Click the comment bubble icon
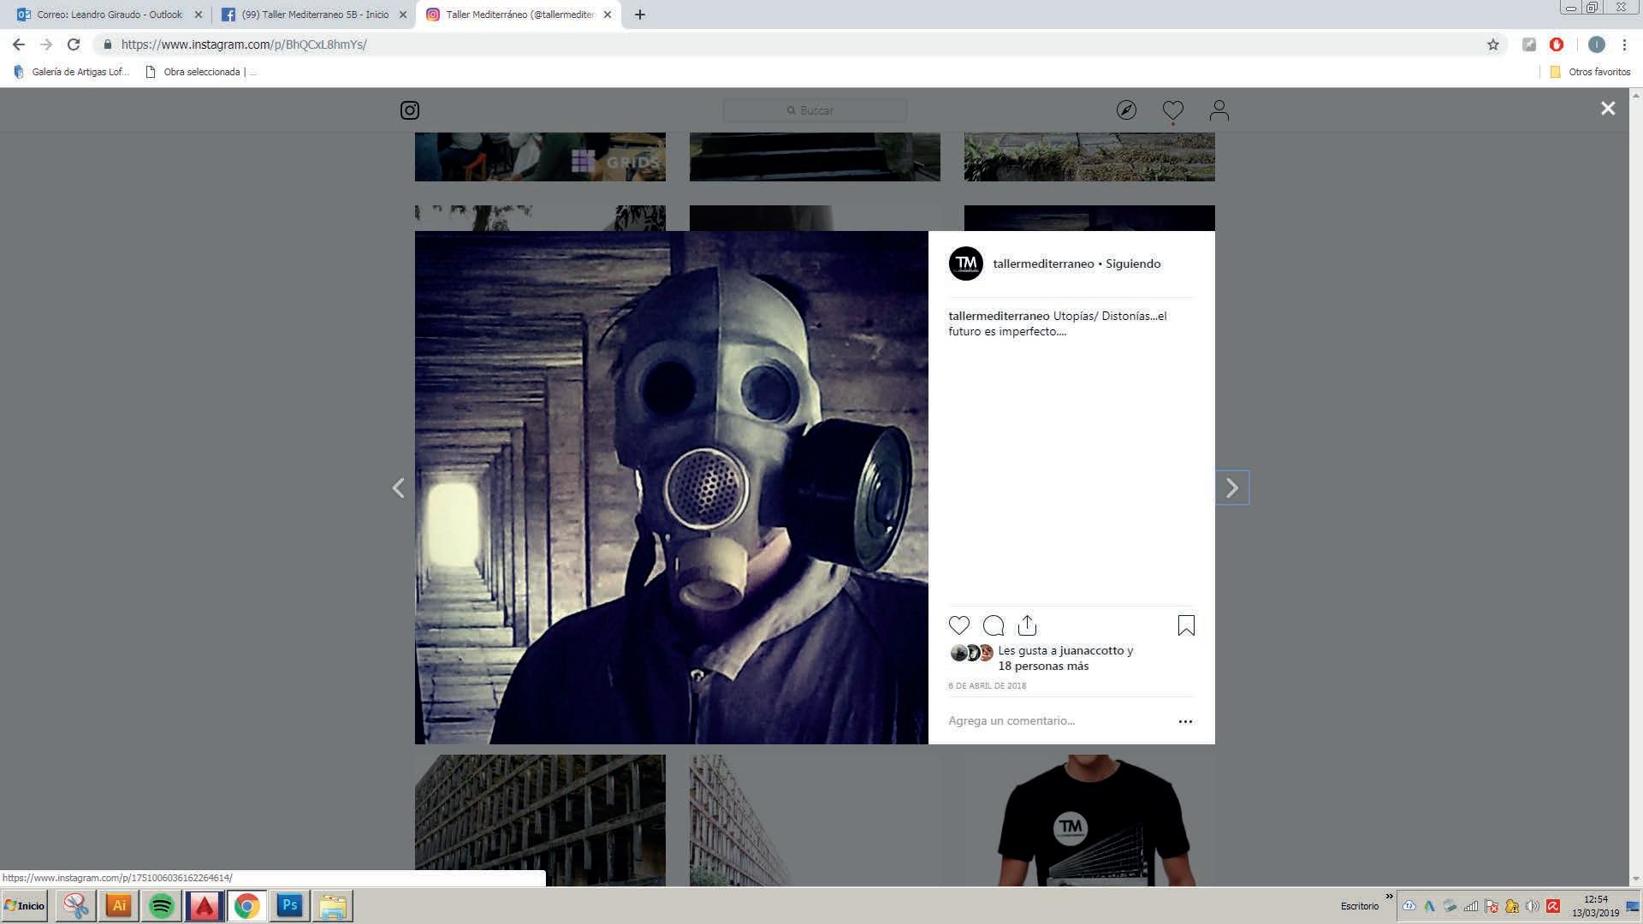Image resolution: width=1643 pixels, height=924 pixels. [994, 625]
